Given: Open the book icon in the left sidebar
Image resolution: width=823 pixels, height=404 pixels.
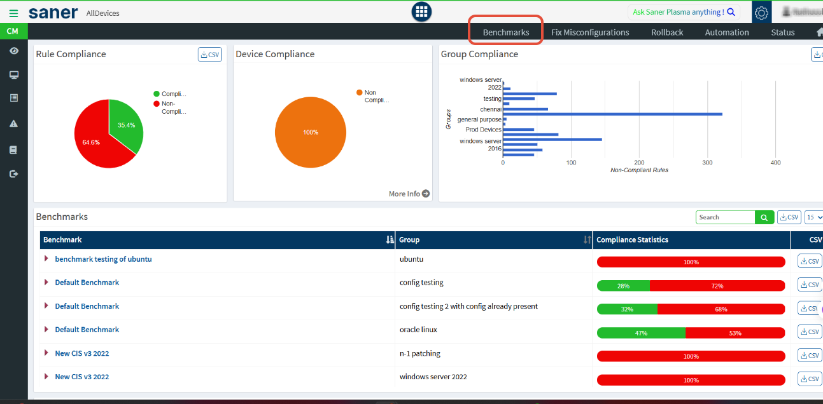Looking at the screenshot, I should coord(13,150).
